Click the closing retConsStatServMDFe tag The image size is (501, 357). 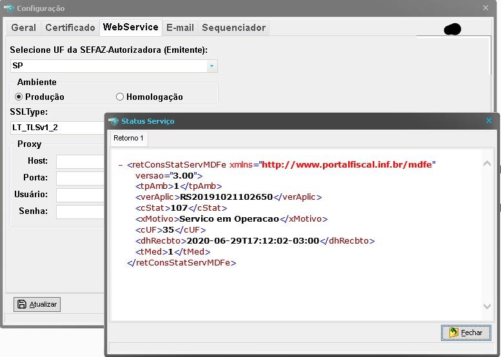pos(181,263)
